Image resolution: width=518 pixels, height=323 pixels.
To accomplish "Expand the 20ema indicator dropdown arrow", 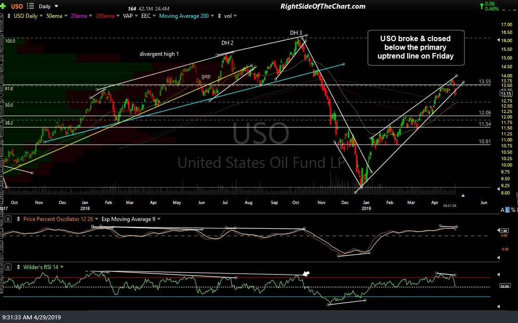I will pyautogui.click(x=90, y=16).
